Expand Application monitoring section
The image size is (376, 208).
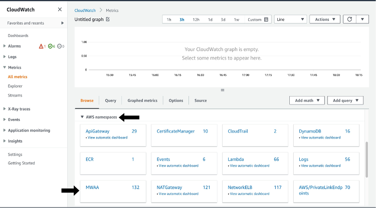5,130
